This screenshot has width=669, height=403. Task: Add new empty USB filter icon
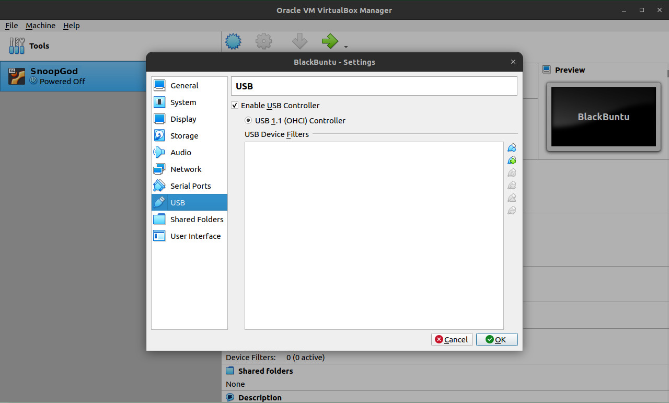click(x=512, y=148)
